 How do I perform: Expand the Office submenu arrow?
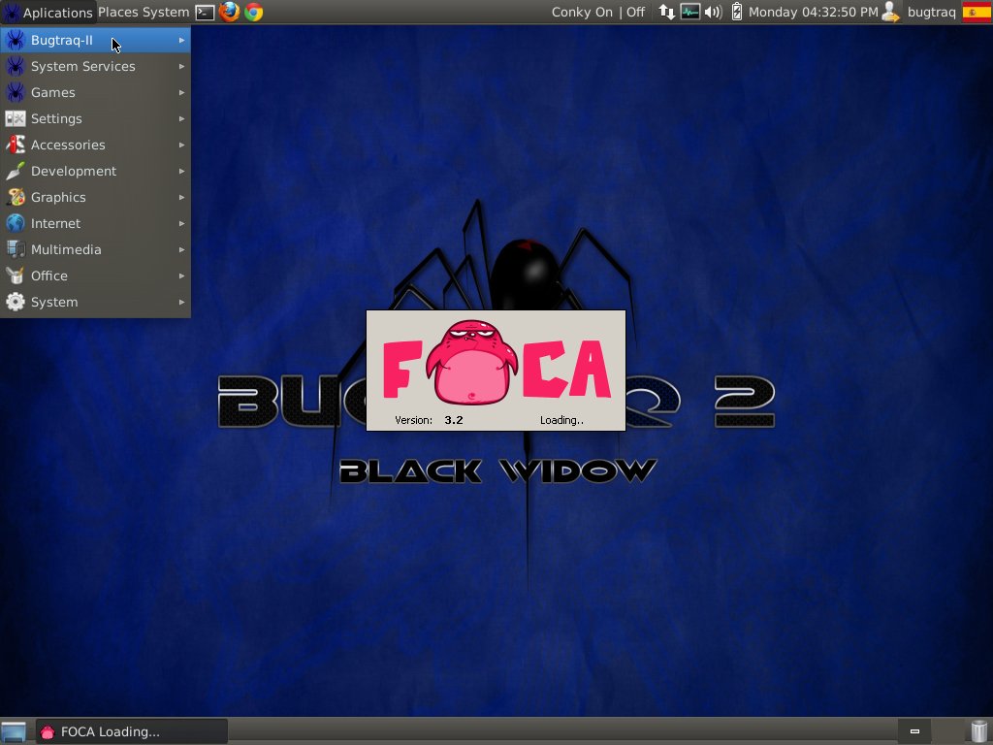181,275
